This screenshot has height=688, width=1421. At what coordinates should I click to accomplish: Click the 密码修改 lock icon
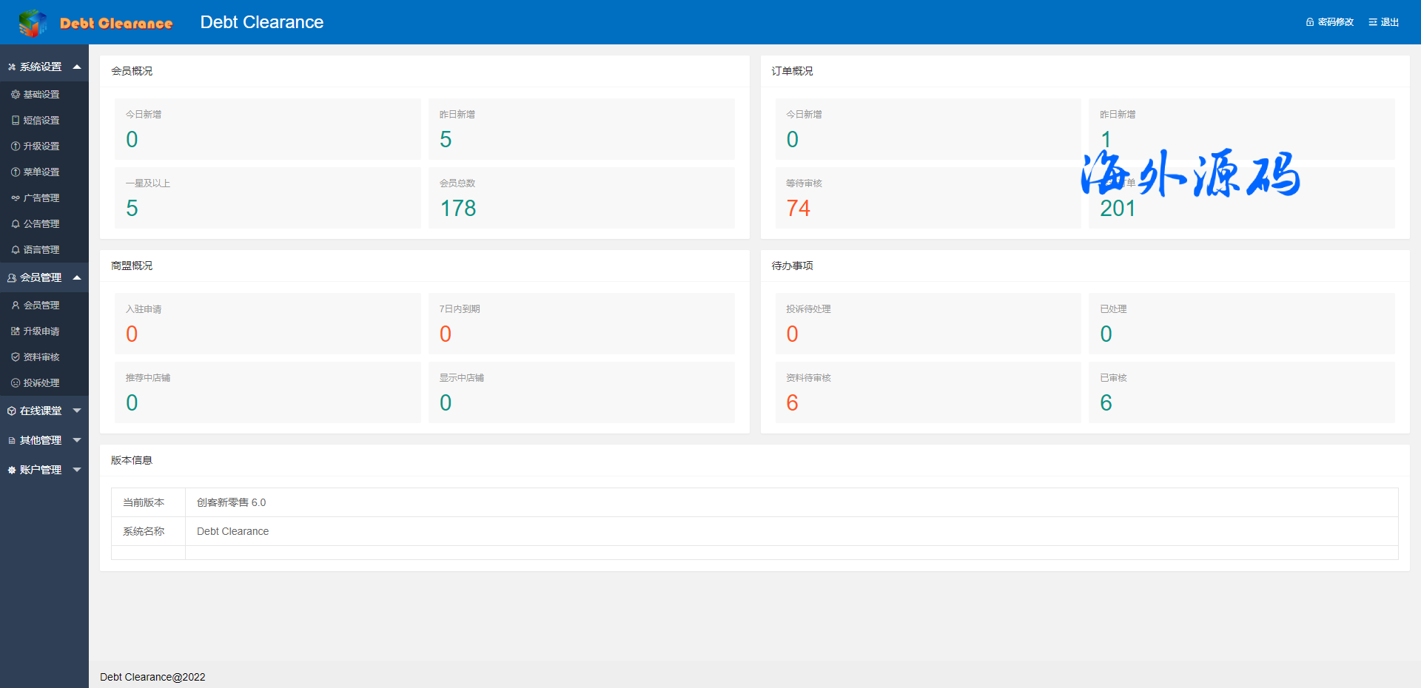[x=1310, y=22]
